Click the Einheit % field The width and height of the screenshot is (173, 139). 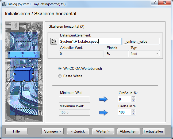[x=117, y=54]
